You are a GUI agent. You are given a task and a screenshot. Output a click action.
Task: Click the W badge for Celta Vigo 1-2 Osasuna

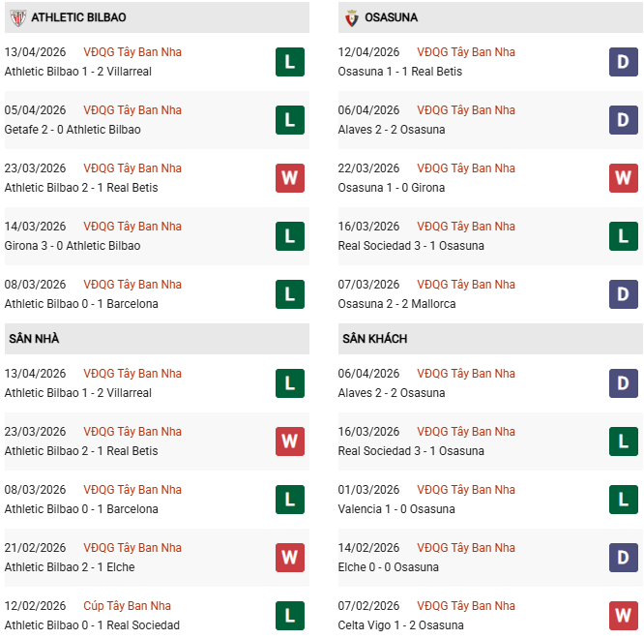[623, 616]
